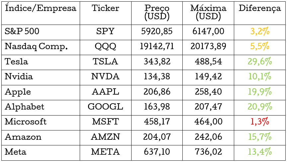Screen dimensions: 287x162
Task: Select the Tesla company cell
Action: (x=17, y=62)
